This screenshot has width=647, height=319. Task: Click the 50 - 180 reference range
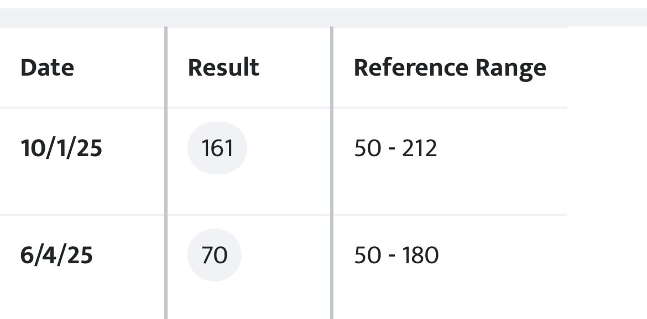[x=396, y=256]
